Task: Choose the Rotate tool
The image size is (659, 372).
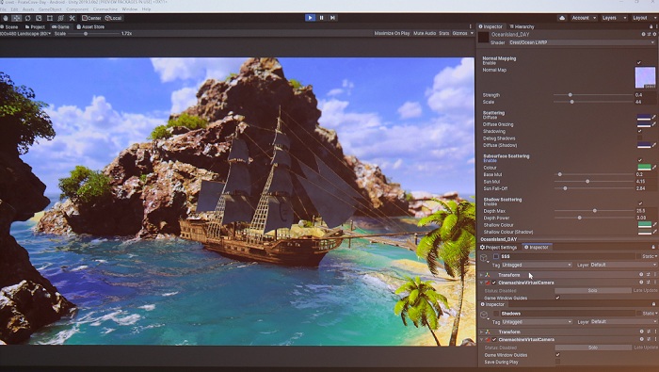Action: pyautogui.click(x=27, y=18)
